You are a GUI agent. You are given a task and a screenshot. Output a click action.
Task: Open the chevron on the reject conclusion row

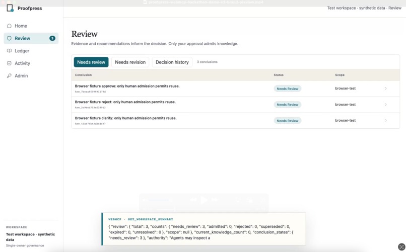click(385, 105)
